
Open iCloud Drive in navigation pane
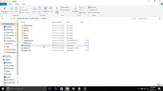pyautogui.click(x=10, y=32)
